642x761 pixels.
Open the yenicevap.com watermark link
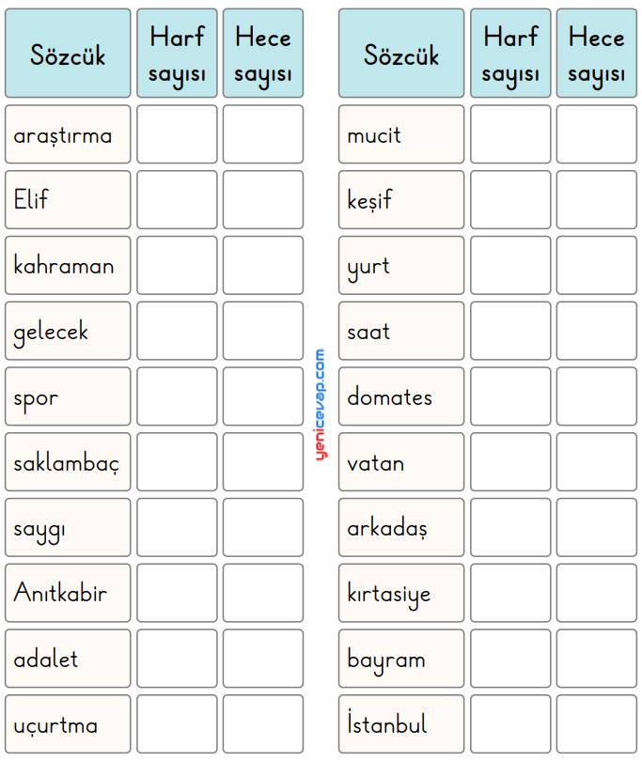tap(321, 405)
